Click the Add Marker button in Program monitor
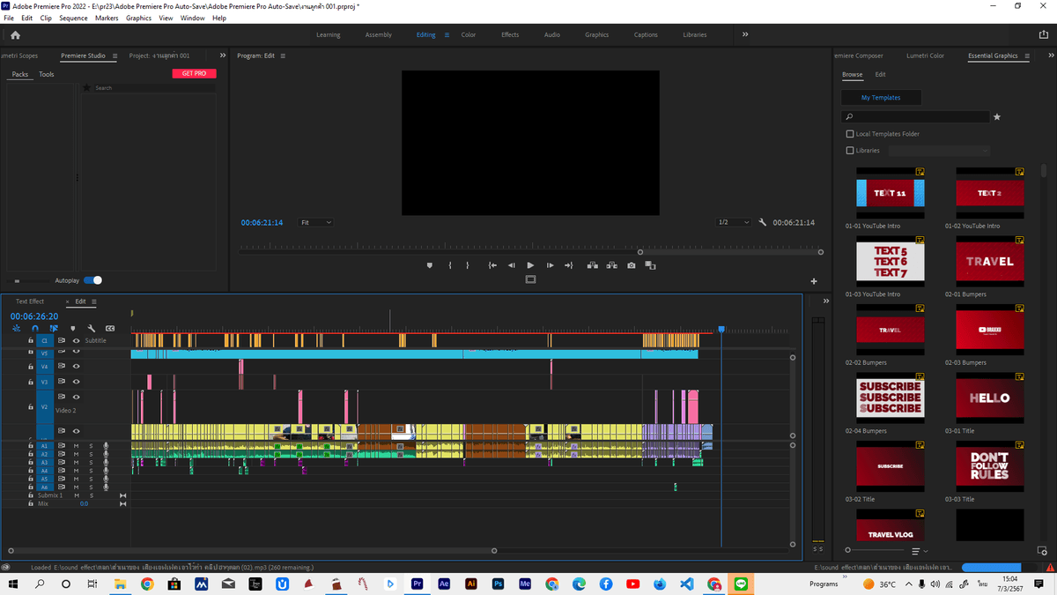The width and height of the screenshot is (1057, 595). pos(430,265)
